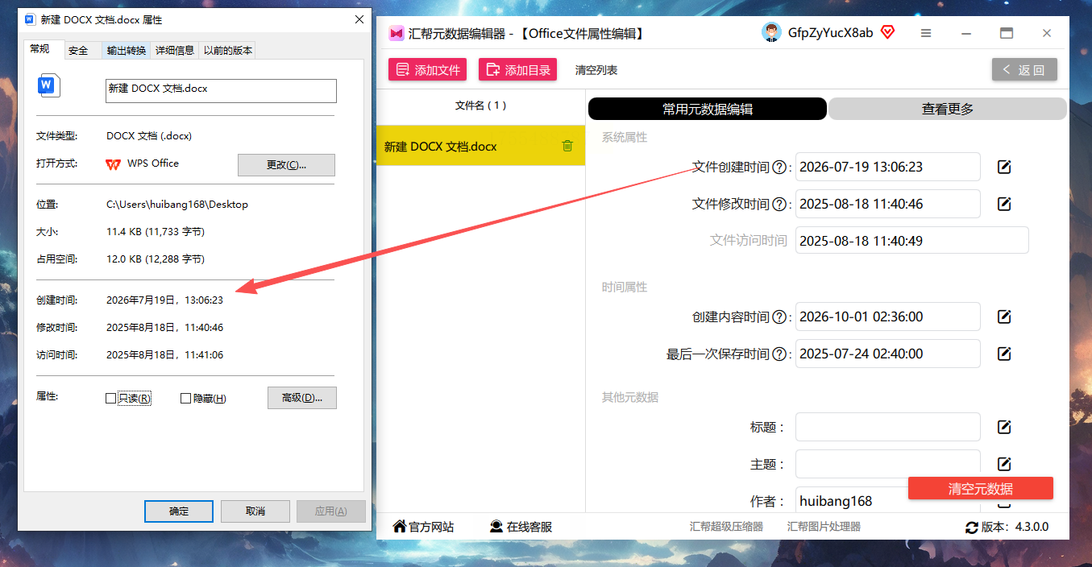Open the 详细信息 tab in properties
This screenshot has height=567, width=1092.
[174, 50]
